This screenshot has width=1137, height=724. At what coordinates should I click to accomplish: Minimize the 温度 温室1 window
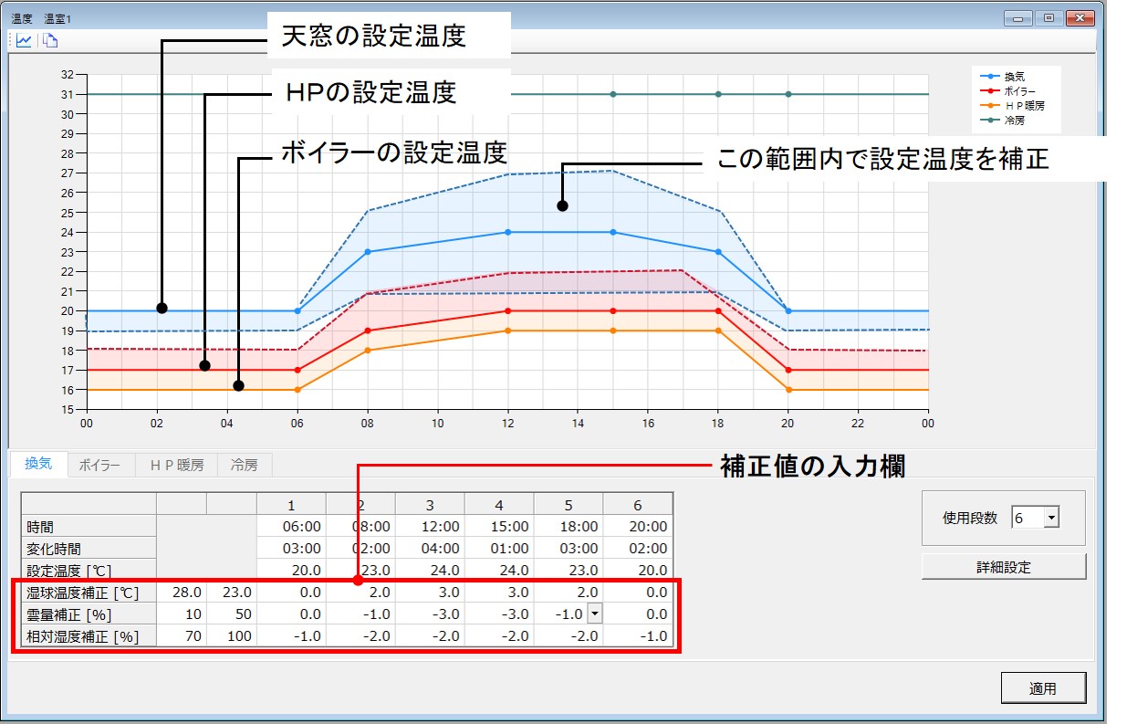point(1017,17)
